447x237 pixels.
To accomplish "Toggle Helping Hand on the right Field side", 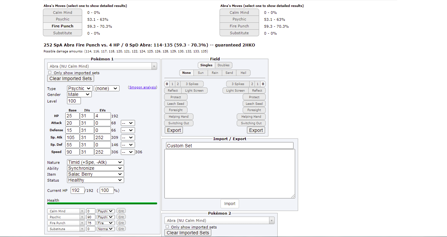I will tap(251, 117).
